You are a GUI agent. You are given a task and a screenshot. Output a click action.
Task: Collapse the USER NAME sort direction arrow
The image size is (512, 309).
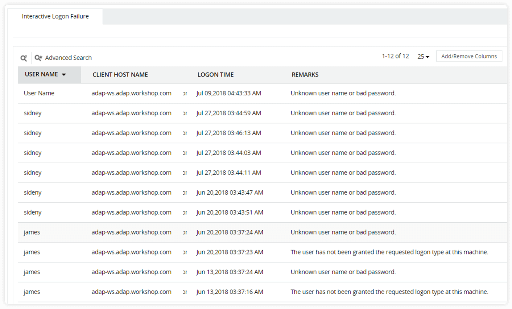coord(64,74)
